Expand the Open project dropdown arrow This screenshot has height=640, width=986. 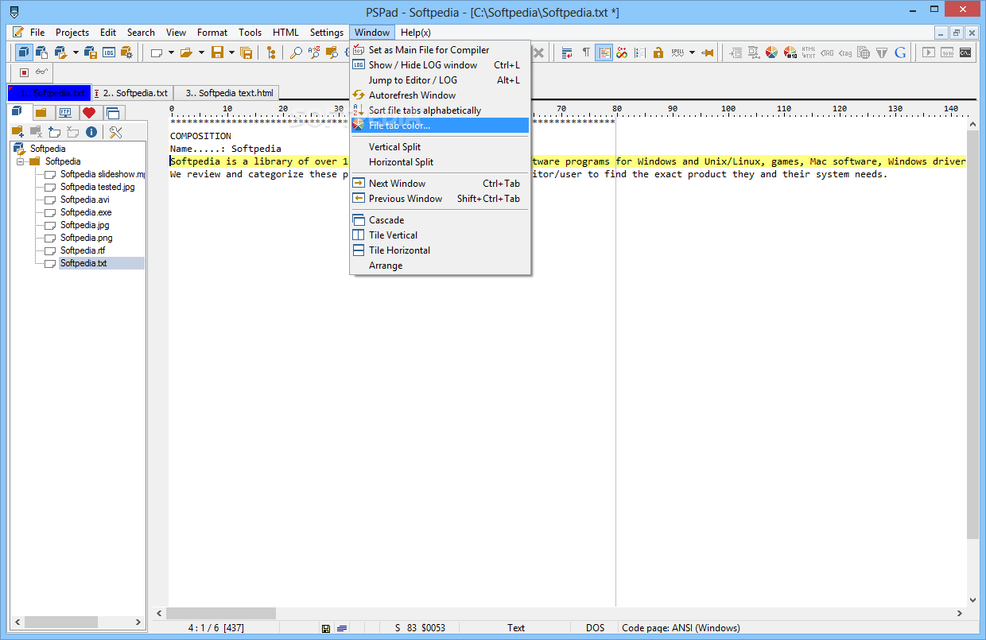point(76,53)
